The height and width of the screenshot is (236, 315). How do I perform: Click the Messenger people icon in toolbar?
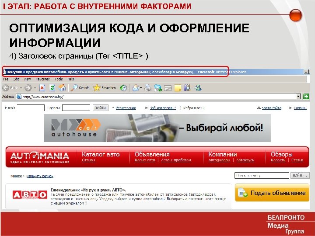tap(198, 88)
